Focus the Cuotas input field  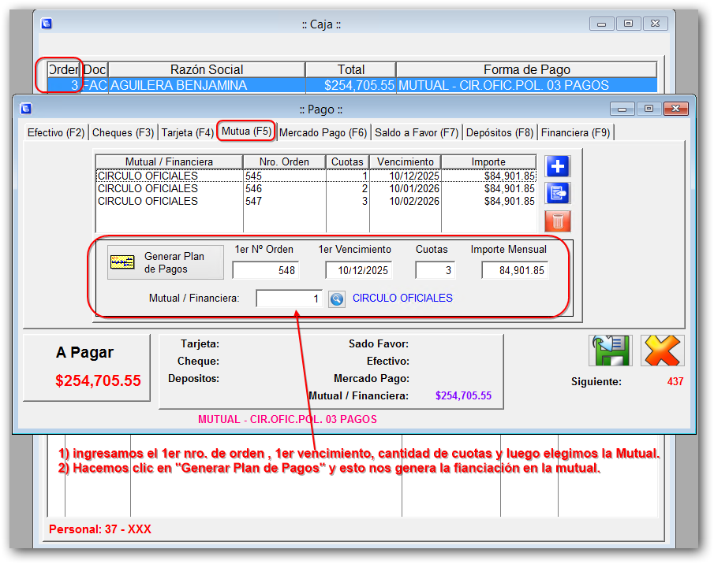tap(435, 271)
